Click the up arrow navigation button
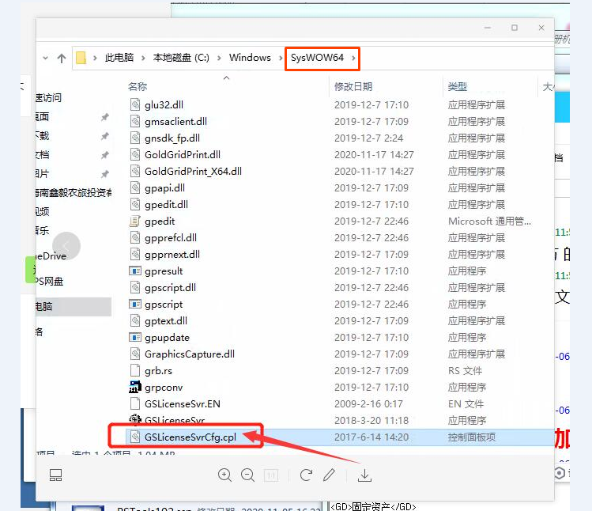This screenshot has width=592, height=511. pyautogui.click(x=62, y=59)
